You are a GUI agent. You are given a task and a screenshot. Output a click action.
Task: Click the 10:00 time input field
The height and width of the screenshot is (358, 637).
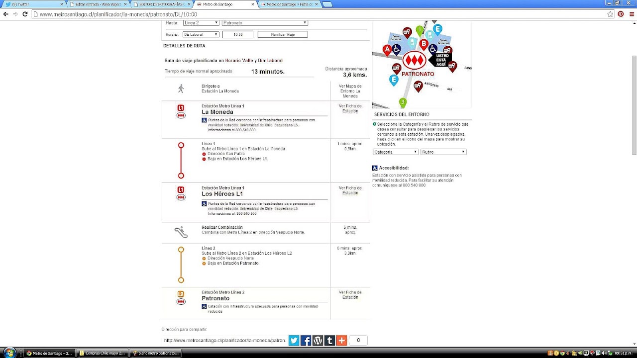pos(238,34)
